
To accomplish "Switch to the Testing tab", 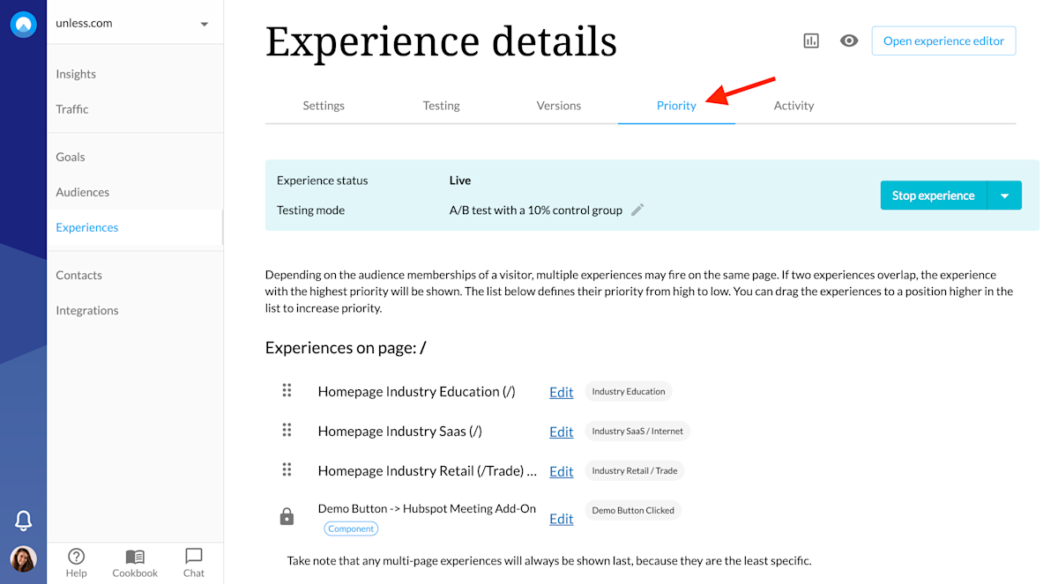I will (x=441, y=106).
